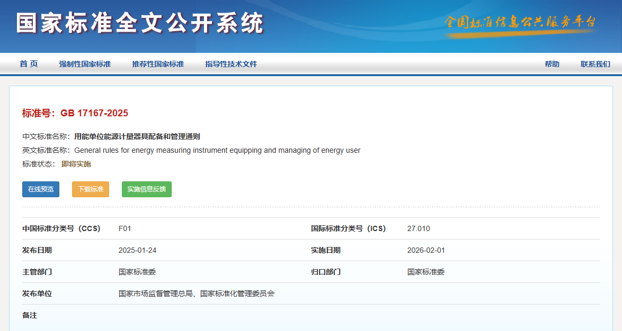Click the 即将实施 standard status text
Image resolution: width=622 pixels, height=331 pixels.
pyautogui.click(x=76, y=164)
